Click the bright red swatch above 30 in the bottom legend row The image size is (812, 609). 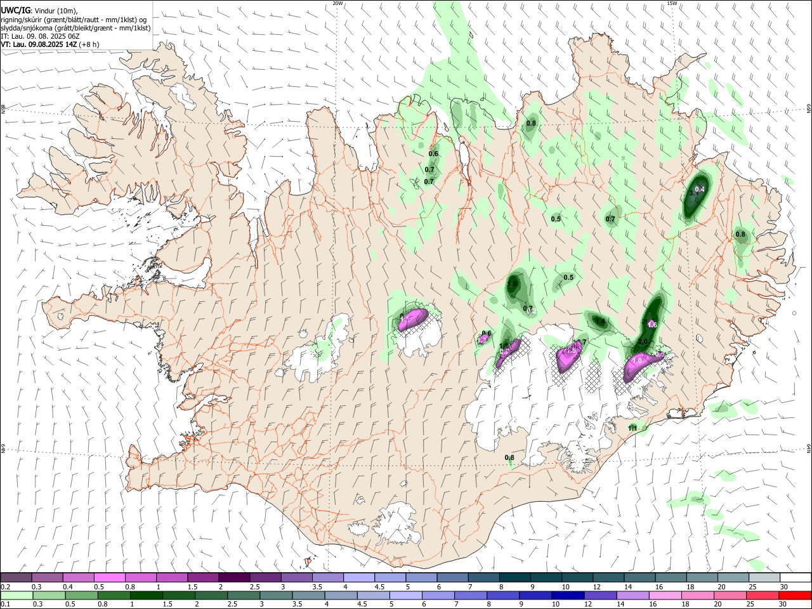(794, 595)
